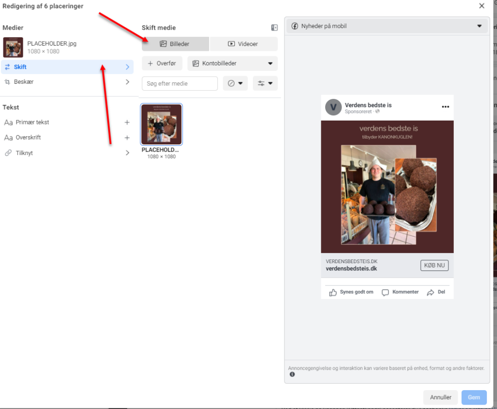Open the Tilknyt option

pyautogui.click(x=67, y=153)
